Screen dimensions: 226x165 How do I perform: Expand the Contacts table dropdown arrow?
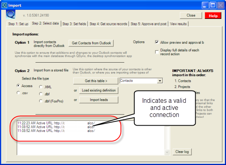click(x=160, y=81)
